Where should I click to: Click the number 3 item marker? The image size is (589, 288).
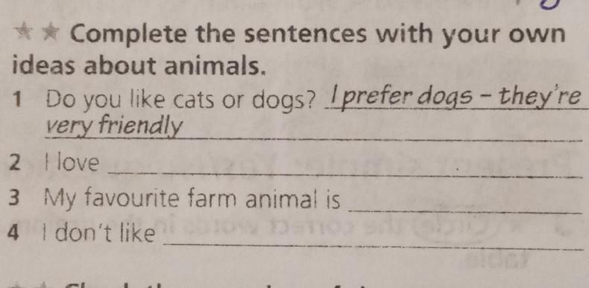coord(14,199)
